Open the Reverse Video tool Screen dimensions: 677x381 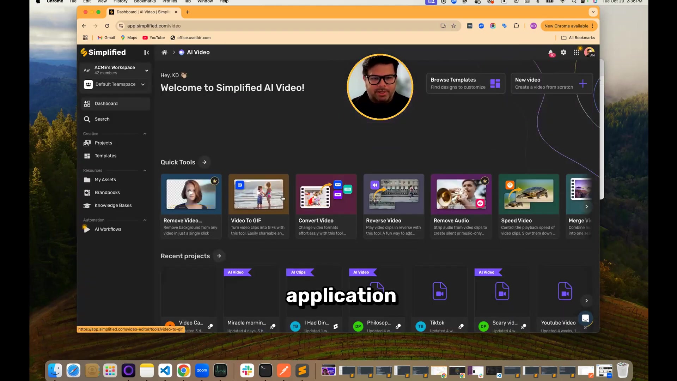click(x=394, y=206)
